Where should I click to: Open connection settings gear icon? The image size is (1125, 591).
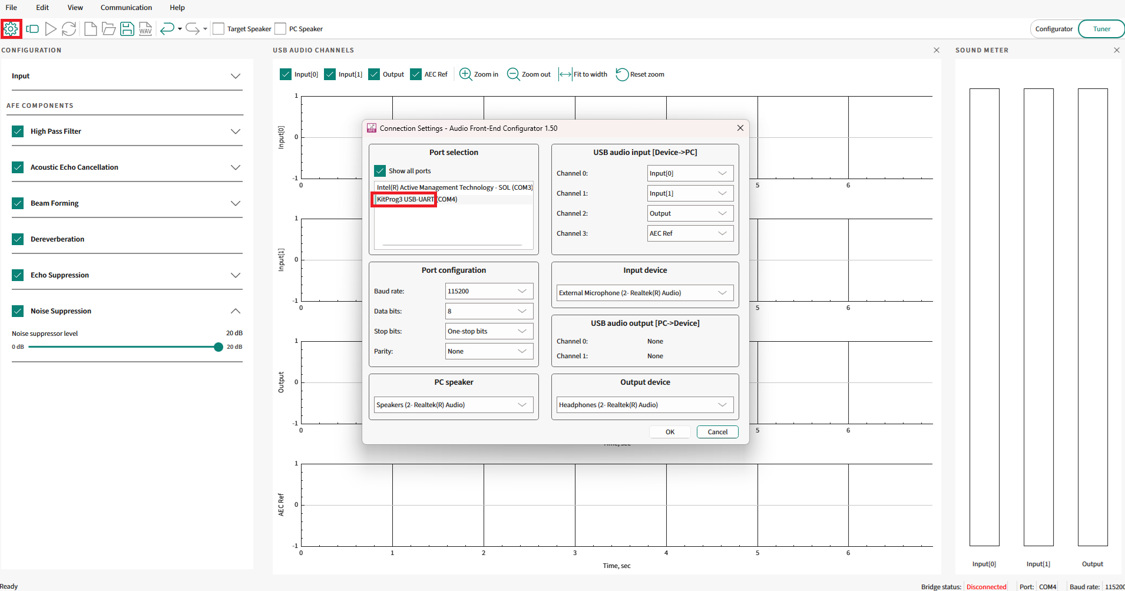[11, 29]
